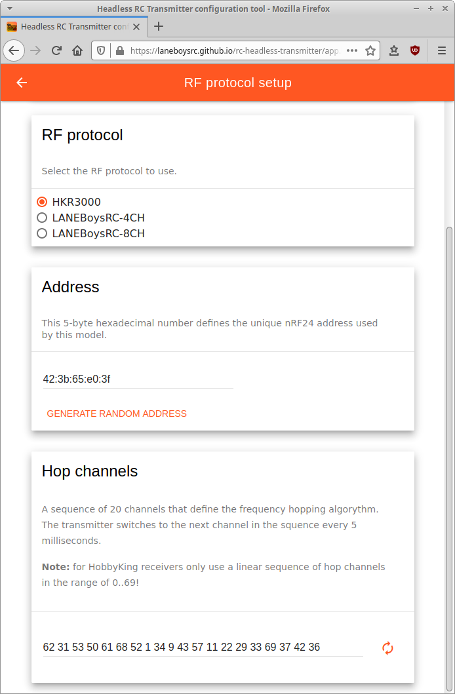455x694 pixels.
Task: Reload the page in Firefox
Action: click(57, 50)
